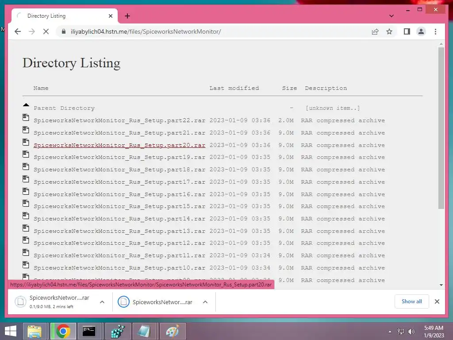Click file icon next to part15.rar
The width and height of the screenshot is (453, 340).
[26, 203]
